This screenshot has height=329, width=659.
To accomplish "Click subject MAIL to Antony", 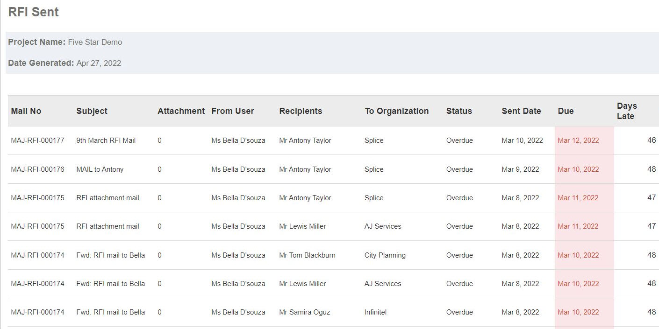I will [100, 169].
